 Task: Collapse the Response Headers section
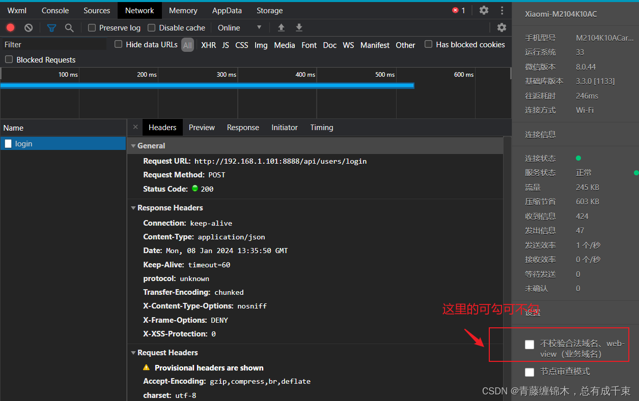[133, 208]
